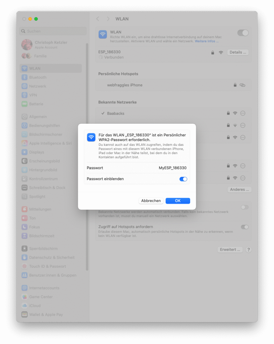Click the Spotlight sidebar icon

point(24,197)
